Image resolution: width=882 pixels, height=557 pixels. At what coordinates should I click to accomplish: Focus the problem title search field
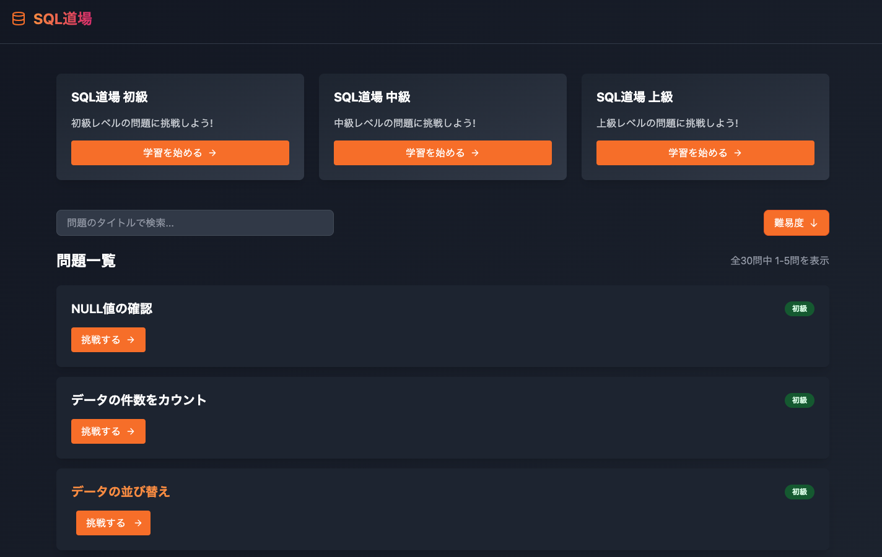pyautogui.click(x=194, y=223)
